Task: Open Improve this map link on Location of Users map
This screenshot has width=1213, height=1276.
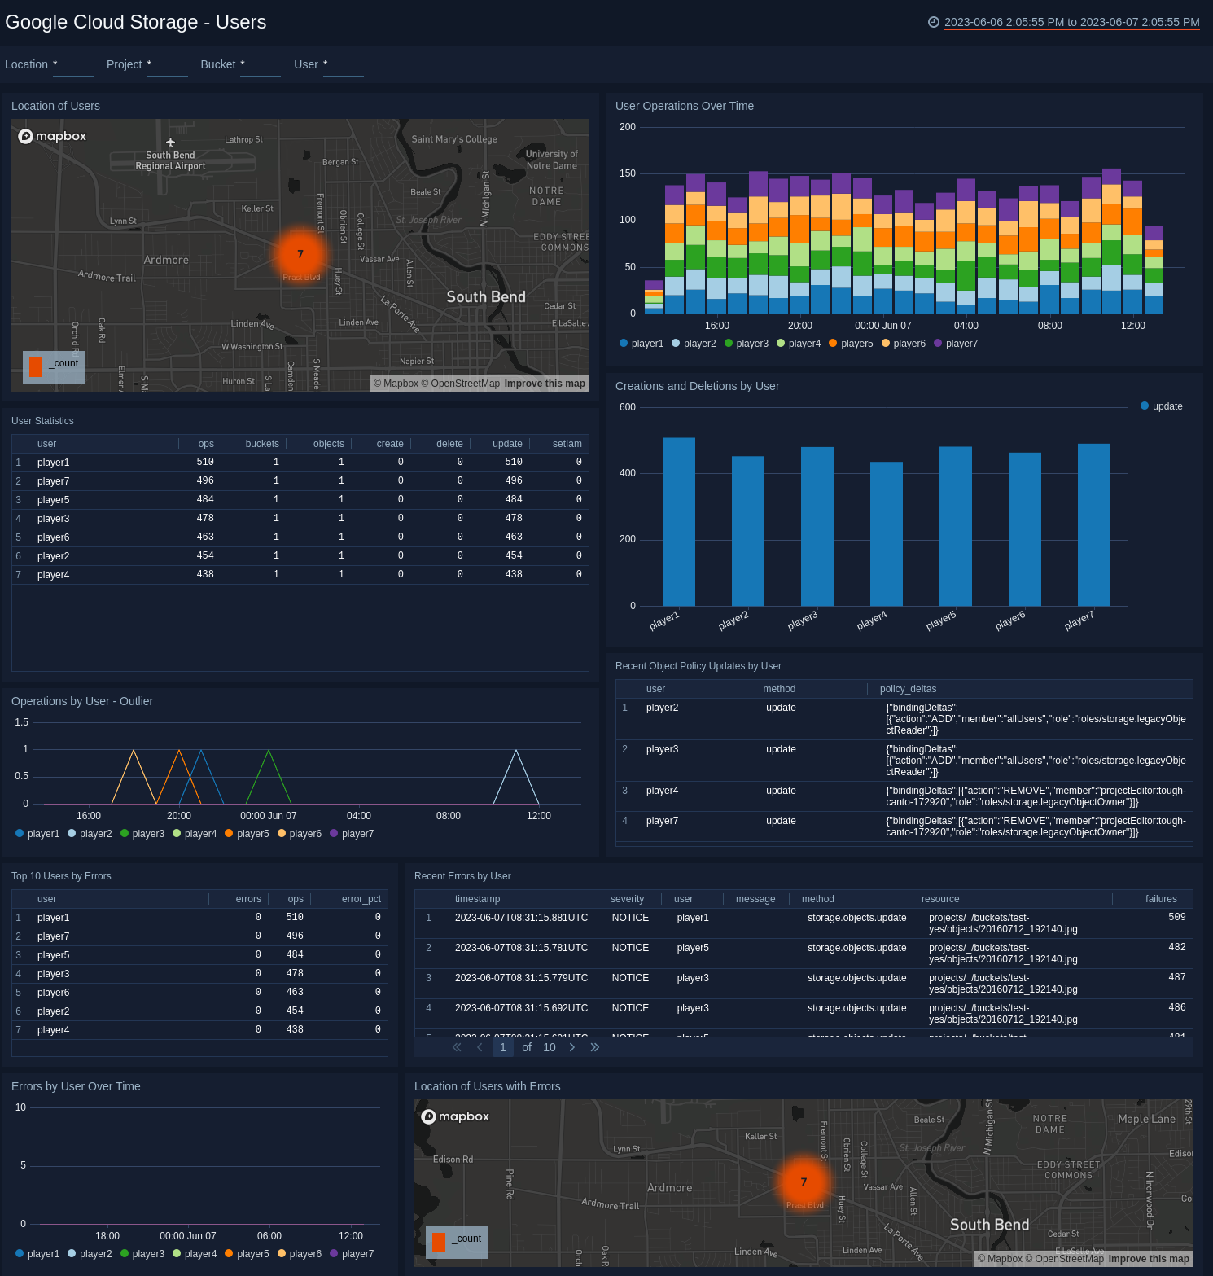Action: pos(545,384)
